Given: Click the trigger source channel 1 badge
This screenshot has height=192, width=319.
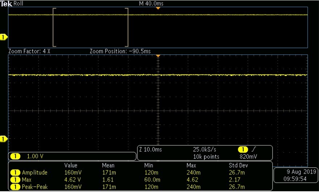Looking at the screenshot, I should [x=243, y=150].
